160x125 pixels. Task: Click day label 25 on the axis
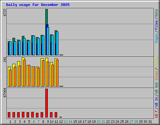[122, 122]
